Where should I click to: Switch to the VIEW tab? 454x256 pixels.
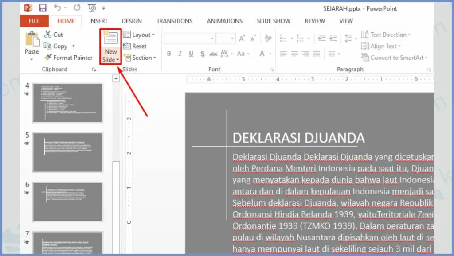(346, 21)
